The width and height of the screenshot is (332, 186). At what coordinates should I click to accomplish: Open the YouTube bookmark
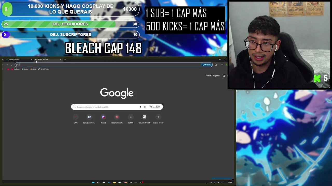pyautogui.click(x=15, y=69)
